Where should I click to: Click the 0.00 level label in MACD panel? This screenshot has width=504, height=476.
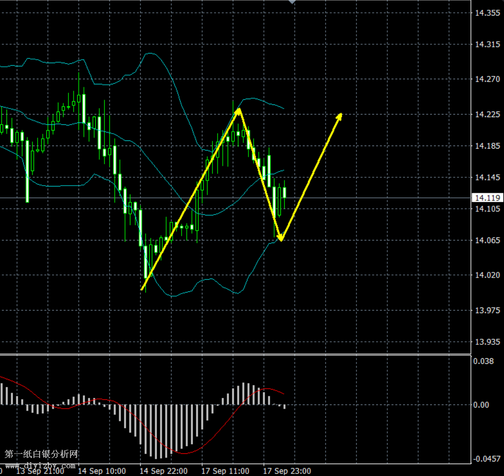pyautogui.click(x=481, y=405)
